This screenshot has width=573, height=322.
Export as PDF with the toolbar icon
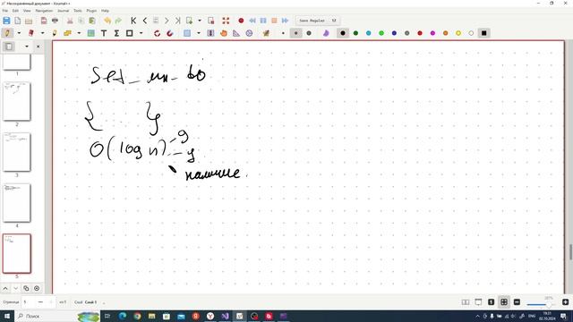point(44,21)
